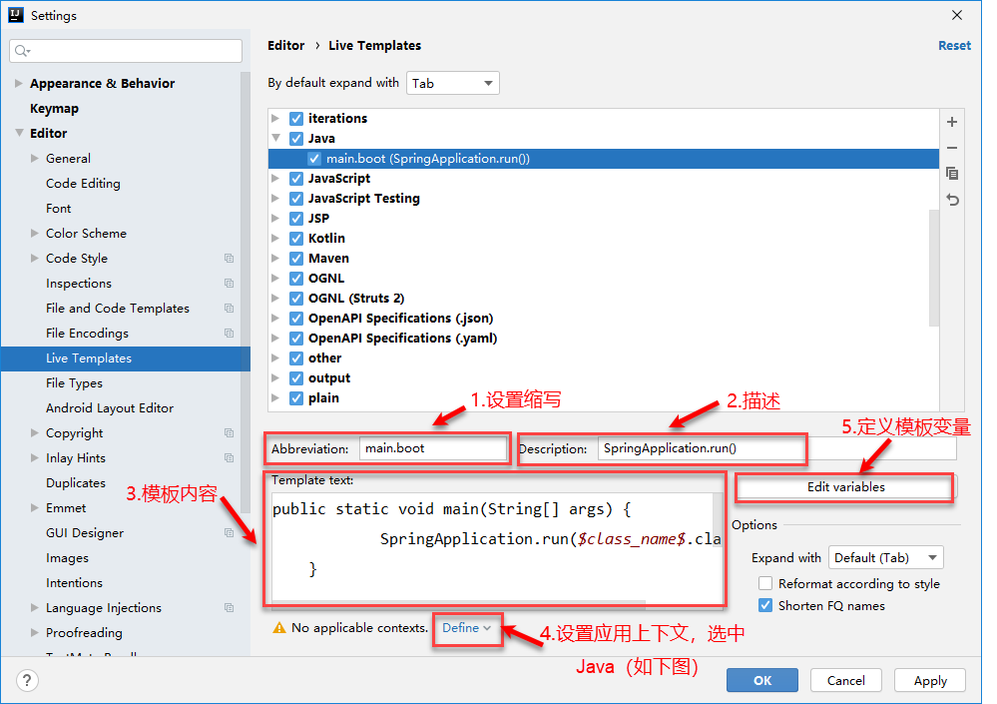The image size is (997, 704).
Task: Open the Keymap settings page
Action: point(54,109)
